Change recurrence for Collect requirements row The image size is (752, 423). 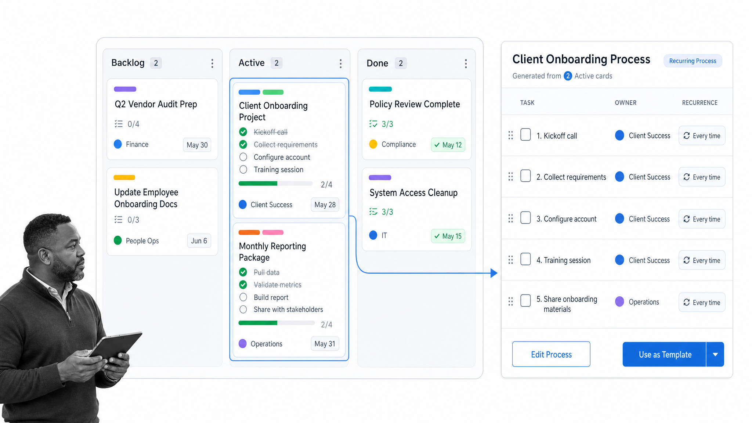702,177
